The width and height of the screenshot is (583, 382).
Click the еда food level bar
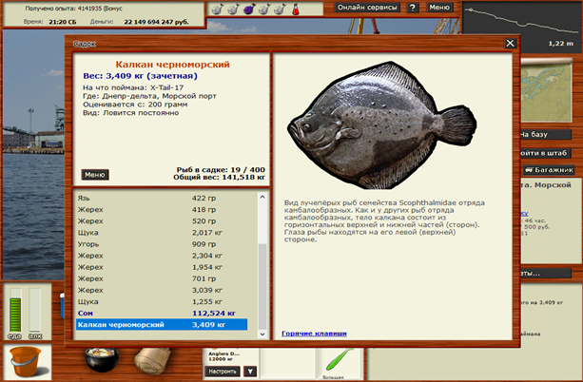(15, 310)
